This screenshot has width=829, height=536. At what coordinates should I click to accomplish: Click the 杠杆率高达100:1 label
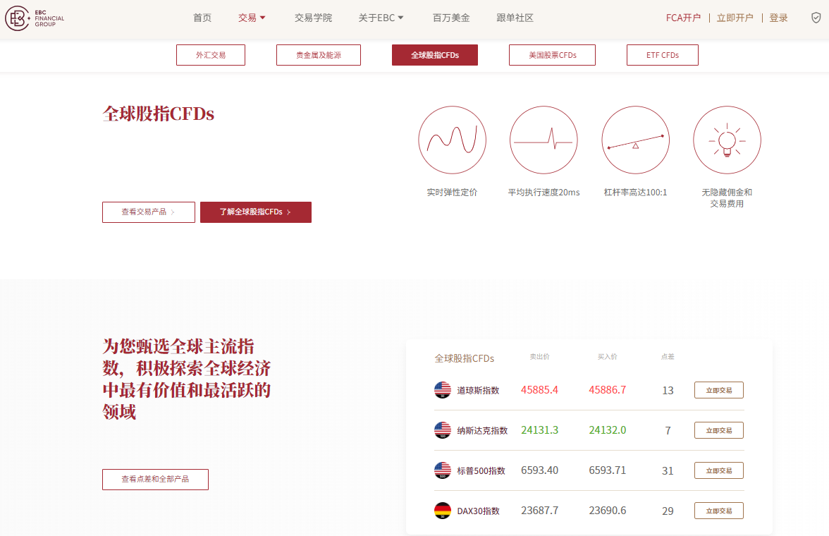pyautogui.click(x=636, y=192)
